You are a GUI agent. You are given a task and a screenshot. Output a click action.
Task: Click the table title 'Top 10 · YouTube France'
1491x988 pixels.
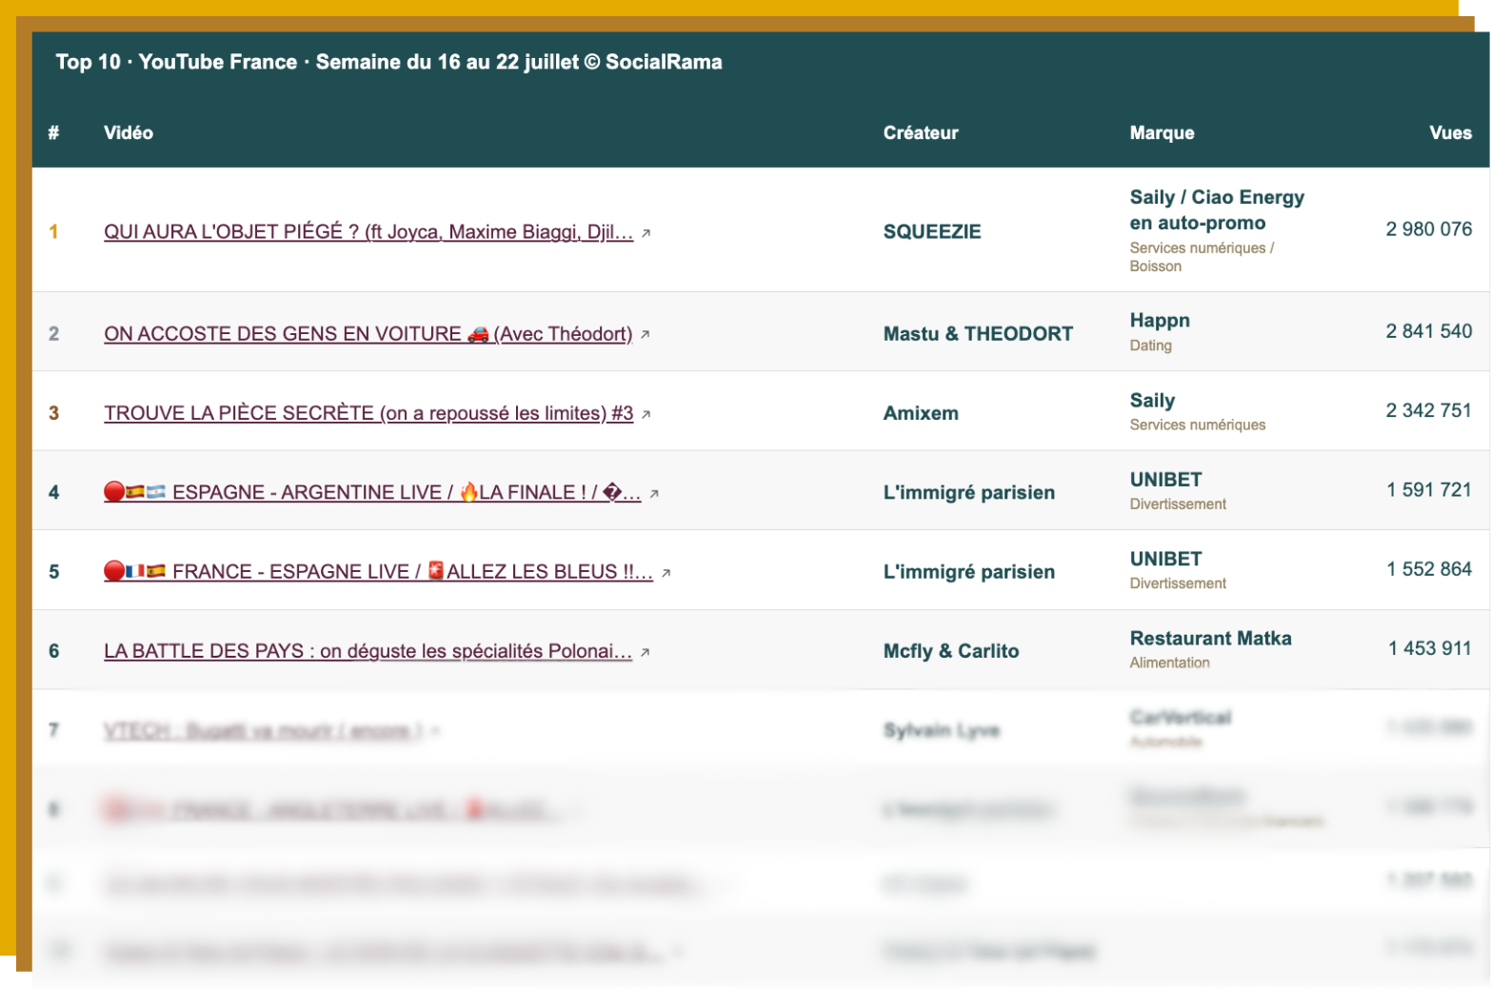(x=388, y=62)
